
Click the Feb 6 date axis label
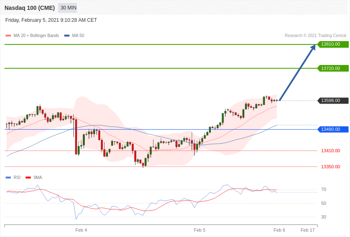click(x=279, y=230)
